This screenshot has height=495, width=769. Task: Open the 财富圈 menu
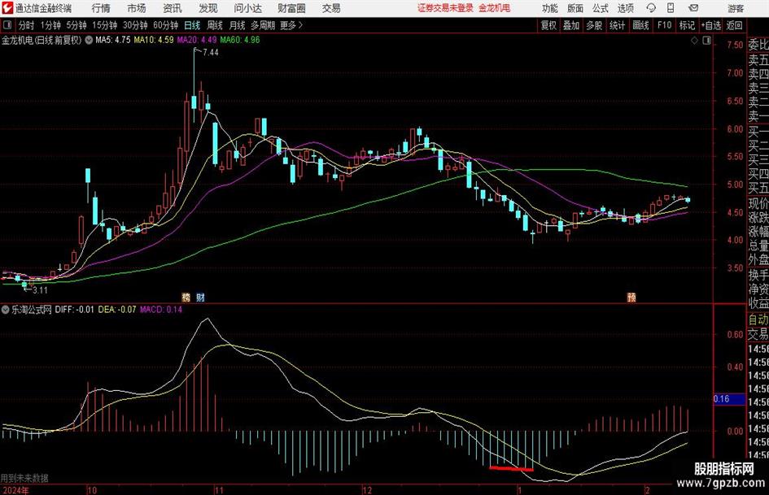click(x=291, y=8)
